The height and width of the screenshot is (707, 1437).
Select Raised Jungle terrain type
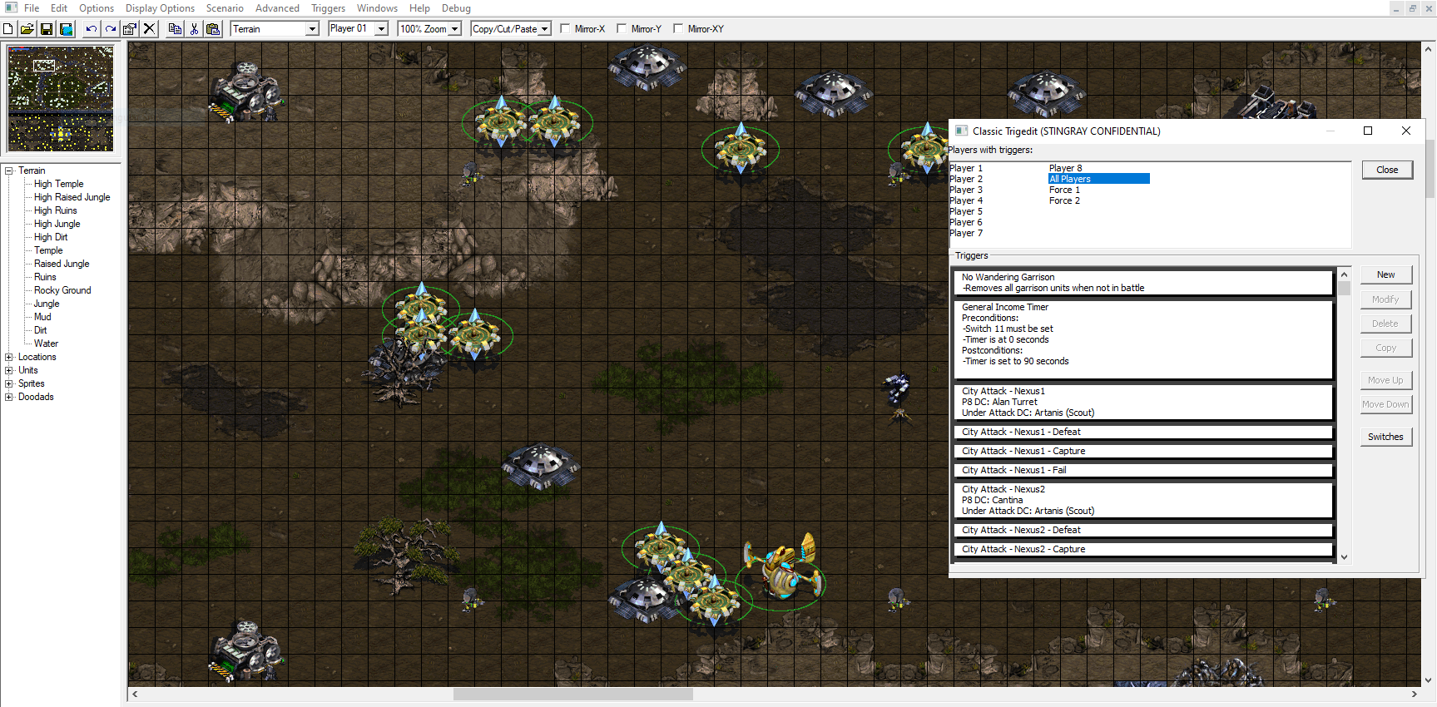click(x=62, y=264)
